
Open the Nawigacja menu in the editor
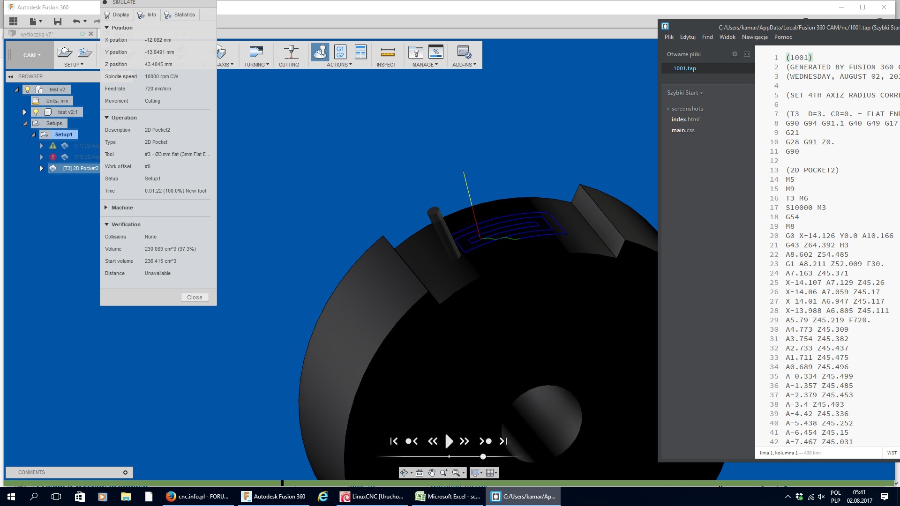tap(755, 37)
